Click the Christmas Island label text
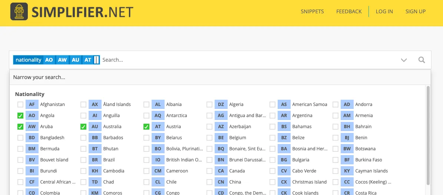The image size is (443, 195). tap(310, 182)
